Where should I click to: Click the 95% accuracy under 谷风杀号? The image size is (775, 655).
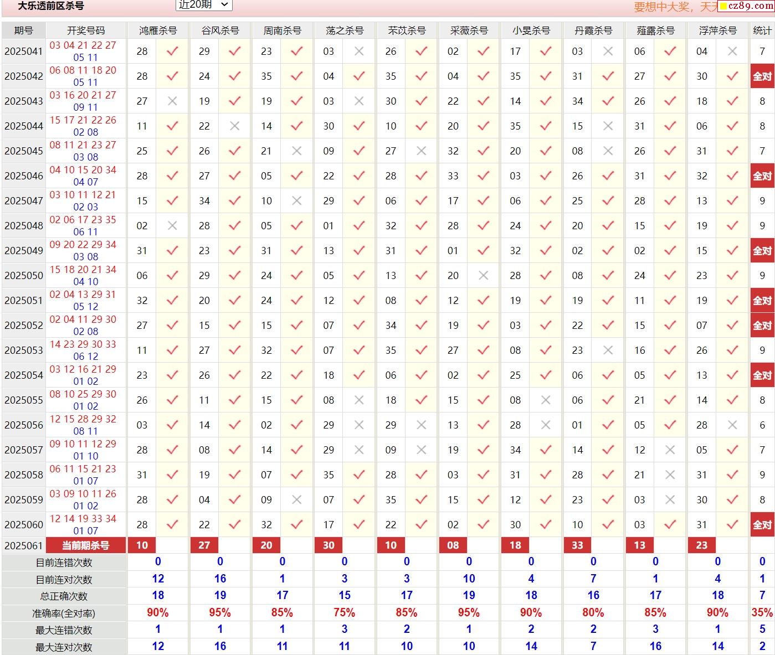point(220,613)
